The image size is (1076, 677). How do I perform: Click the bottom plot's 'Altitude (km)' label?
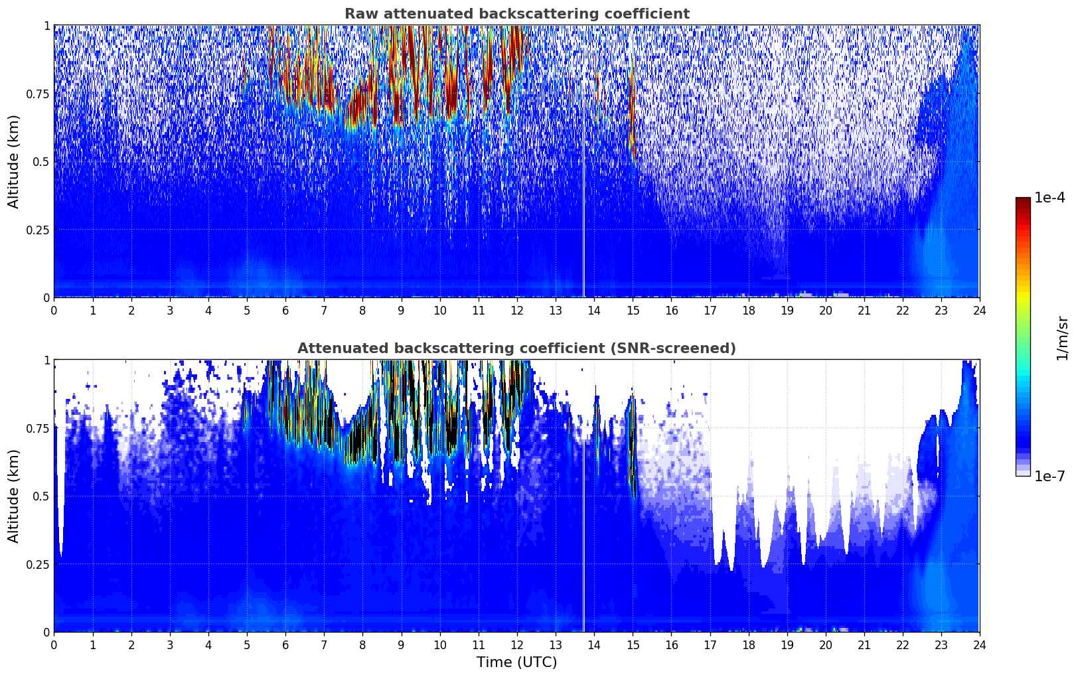coord(14,496)
